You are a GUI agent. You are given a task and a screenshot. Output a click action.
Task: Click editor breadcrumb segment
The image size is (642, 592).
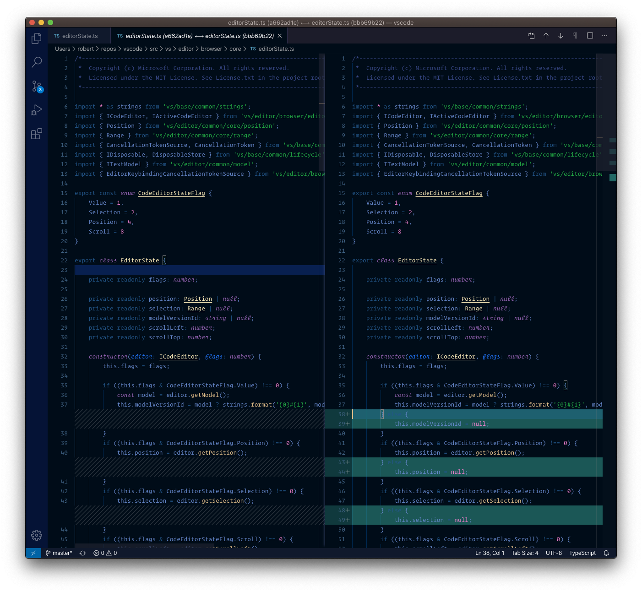186,49
